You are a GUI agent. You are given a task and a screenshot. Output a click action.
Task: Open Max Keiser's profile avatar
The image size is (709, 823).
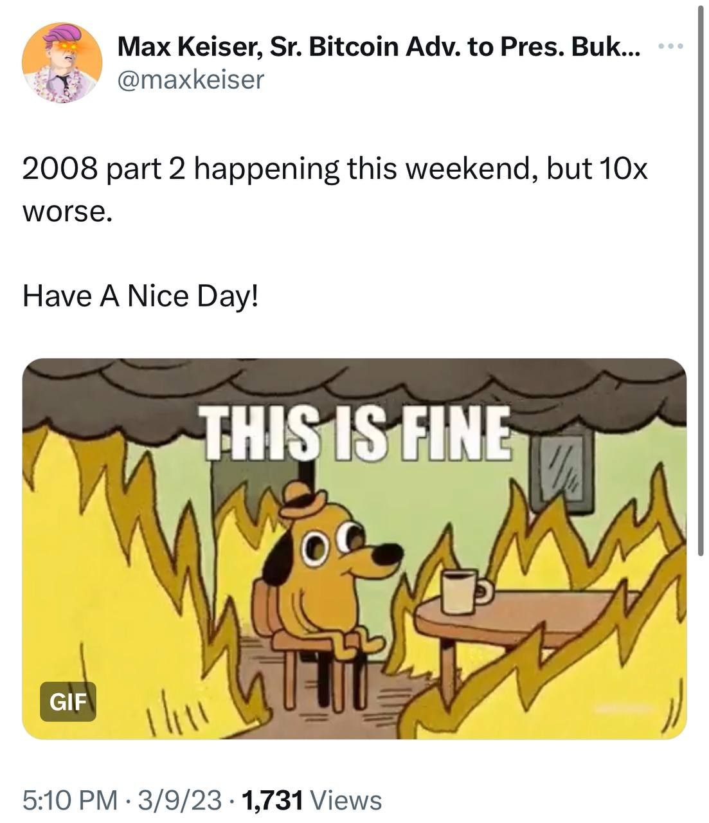[62, 63]
